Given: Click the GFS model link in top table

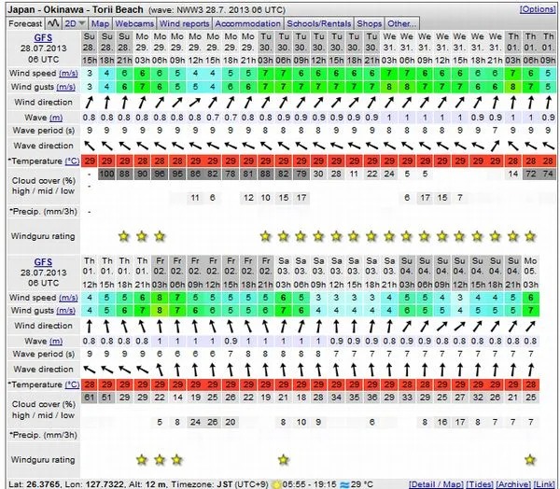Looking at the screenshot, I should point(44,38).
